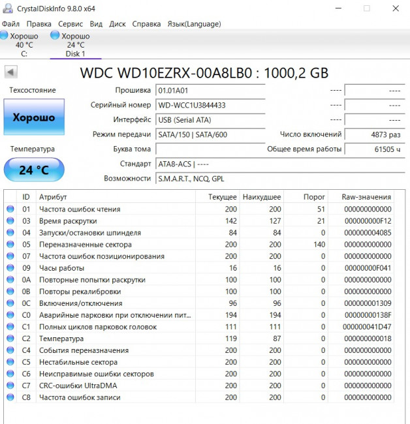410x424 pixels.
Task: Select the Частота ошибок записи attribute
Action: pyautogui.click(x=80, y=397)
